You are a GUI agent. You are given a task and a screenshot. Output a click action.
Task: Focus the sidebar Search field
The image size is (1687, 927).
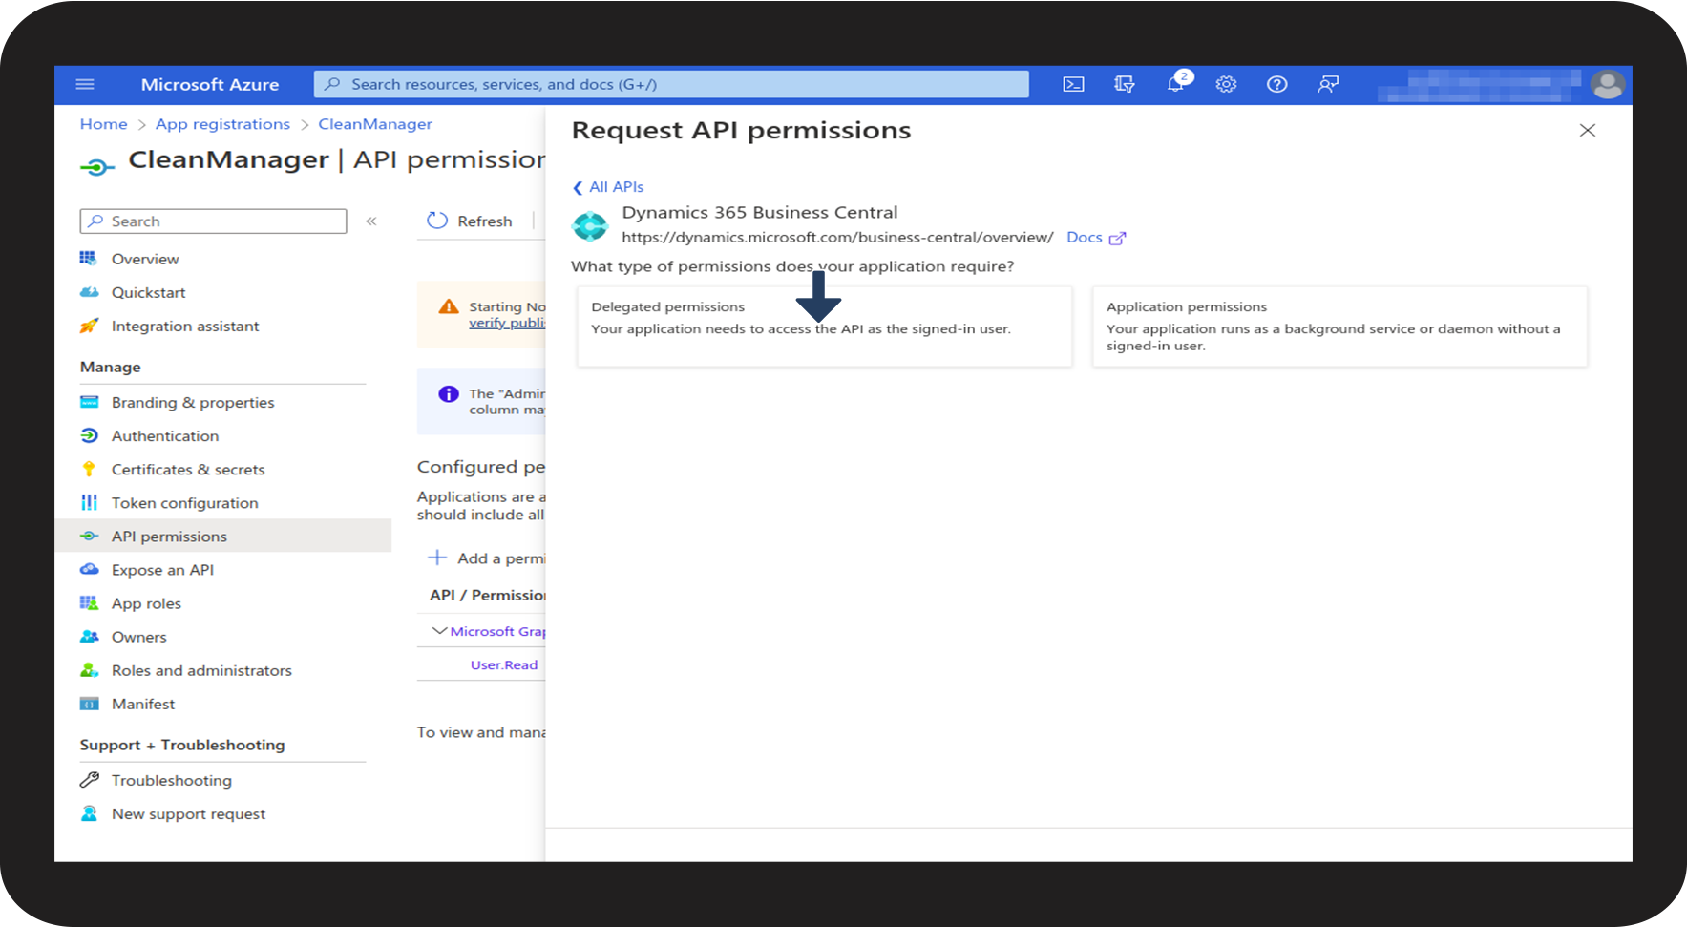point(213,221)
